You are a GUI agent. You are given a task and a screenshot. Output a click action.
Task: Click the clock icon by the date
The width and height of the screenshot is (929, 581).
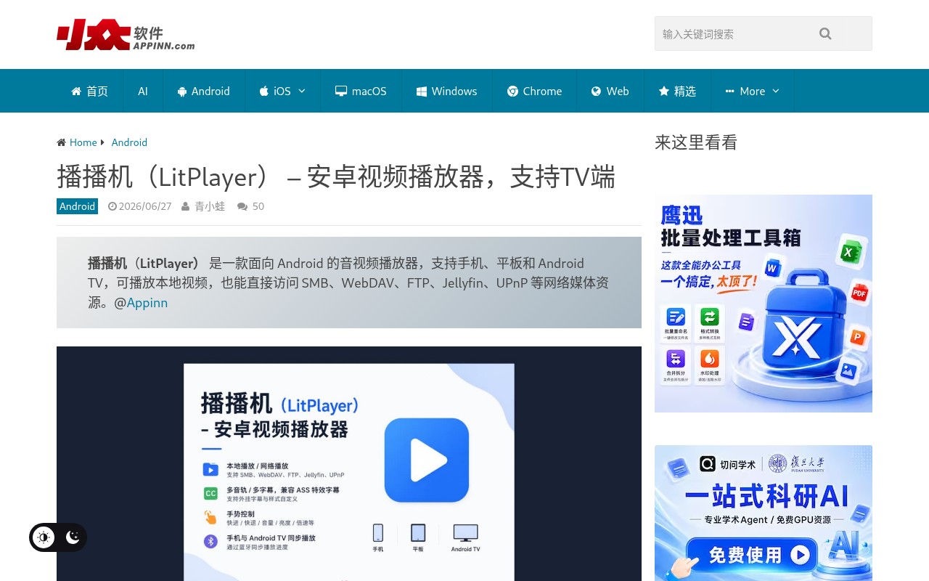coord(112,206)
